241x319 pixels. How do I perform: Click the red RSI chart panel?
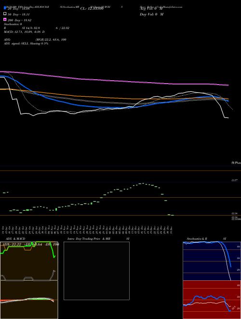pos(212,300)
